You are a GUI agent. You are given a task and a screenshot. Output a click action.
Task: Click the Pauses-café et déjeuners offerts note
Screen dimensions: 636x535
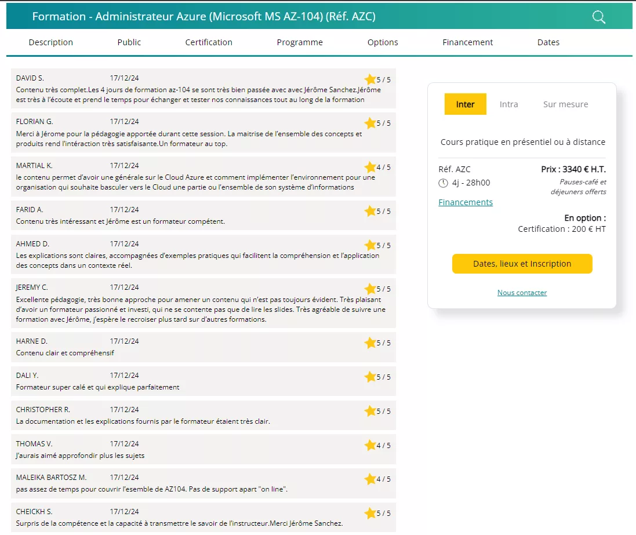pos(579,187)
